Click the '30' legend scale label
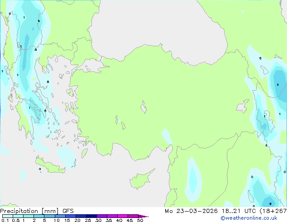 click(x=98, y=220)
